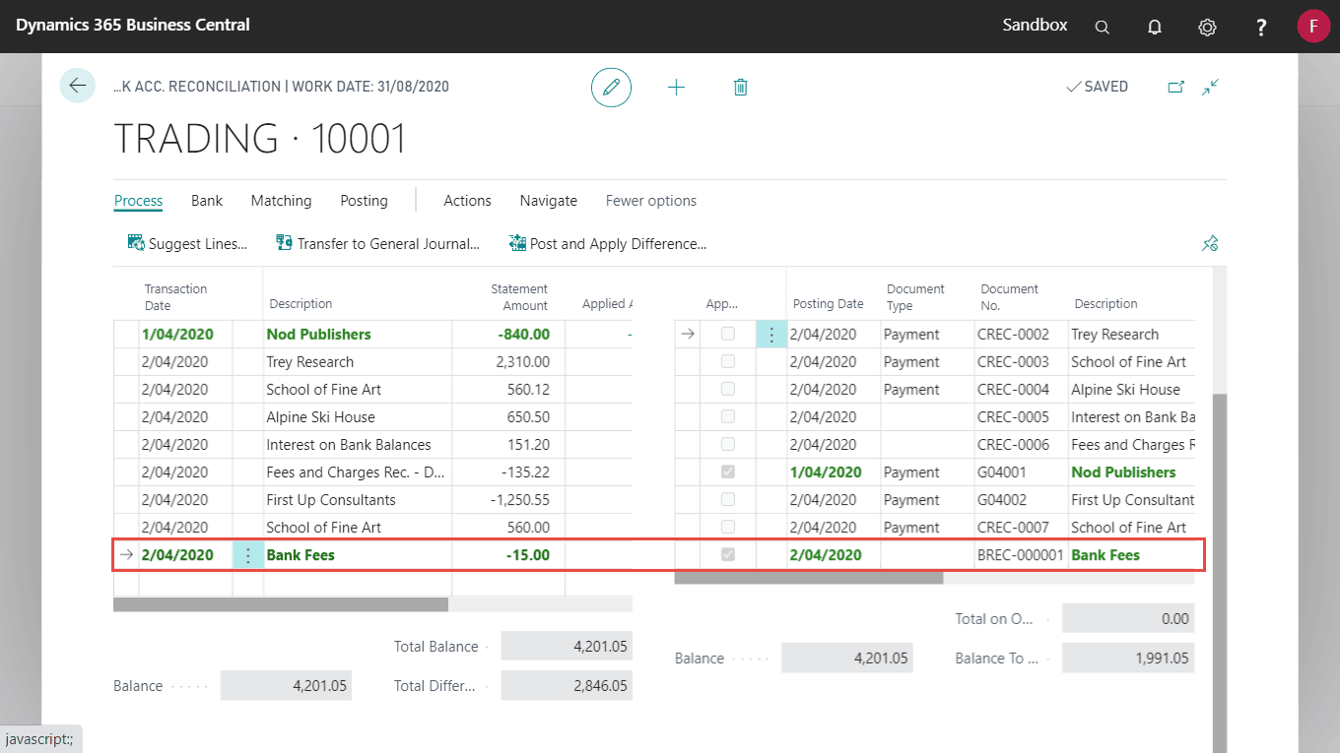Click Suggest Lines action

[187, 243]
